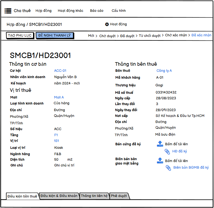This screenshot has width=214, height=208.
Task: Click the Mã bưu điện field
Action: 165,135
